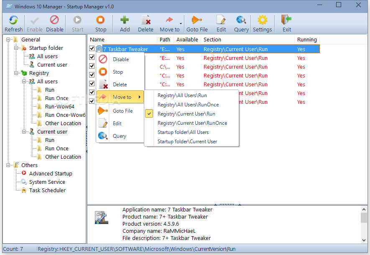The image size is (370, 255).
Task: Click the Query toolbar icon
Action: 241,20
